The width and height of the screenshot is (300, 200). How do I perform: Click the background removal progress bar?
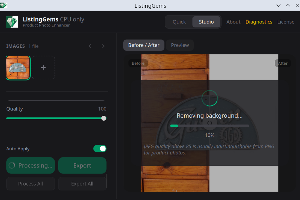210,126
